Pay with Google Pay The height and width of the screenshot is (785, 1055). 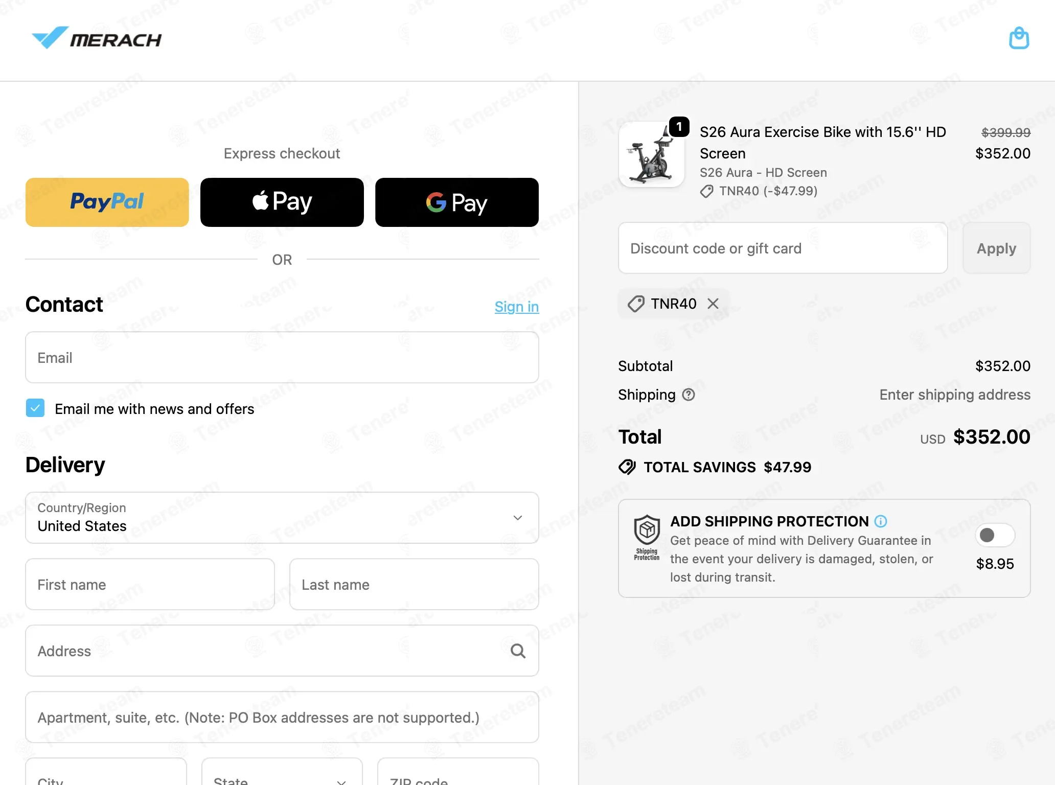pyautogui.click(x=457, y=202)
